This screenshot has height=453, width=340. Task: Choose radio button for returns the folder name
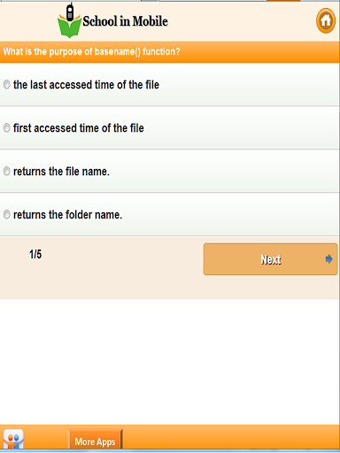[x=6, y=215]
